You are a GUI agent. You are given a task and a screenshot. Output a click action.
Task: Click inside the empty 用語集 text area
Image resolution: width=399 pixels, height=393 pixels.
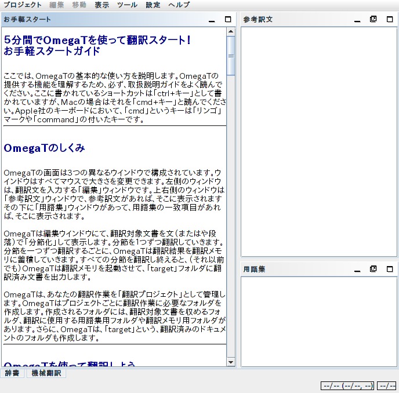point(319,322)
